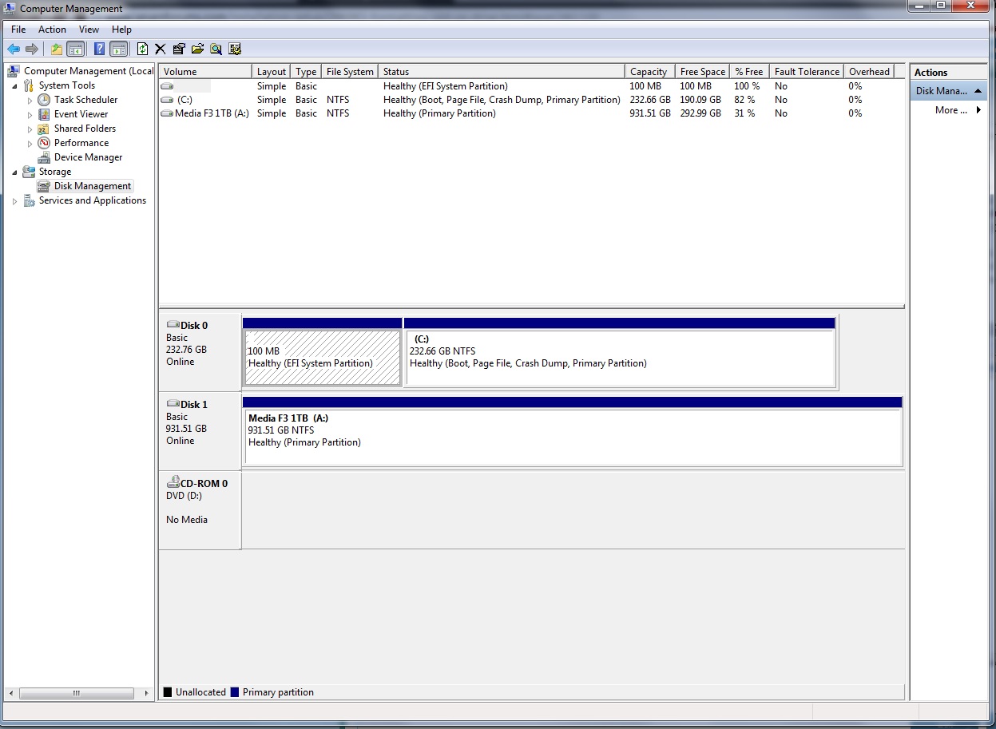Image resolution: width=996 pixels, height=729 pixels.
Task: Expand the Event Viewer tree node
Action: [30, 115]
